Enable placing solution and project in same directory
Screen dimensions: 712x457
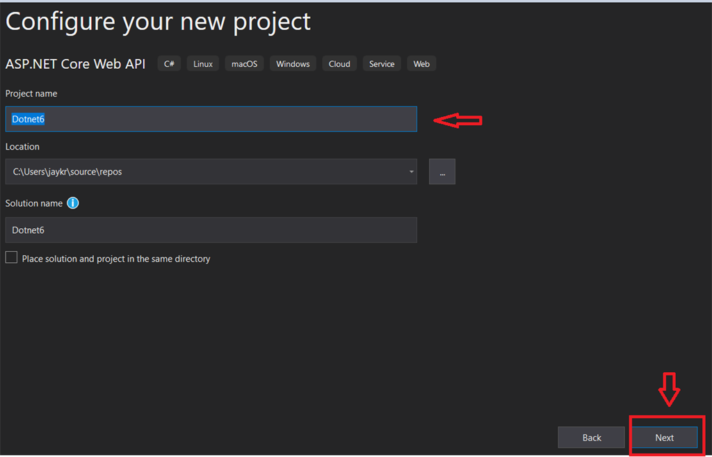pyautogui.click(x=12, y=258)
